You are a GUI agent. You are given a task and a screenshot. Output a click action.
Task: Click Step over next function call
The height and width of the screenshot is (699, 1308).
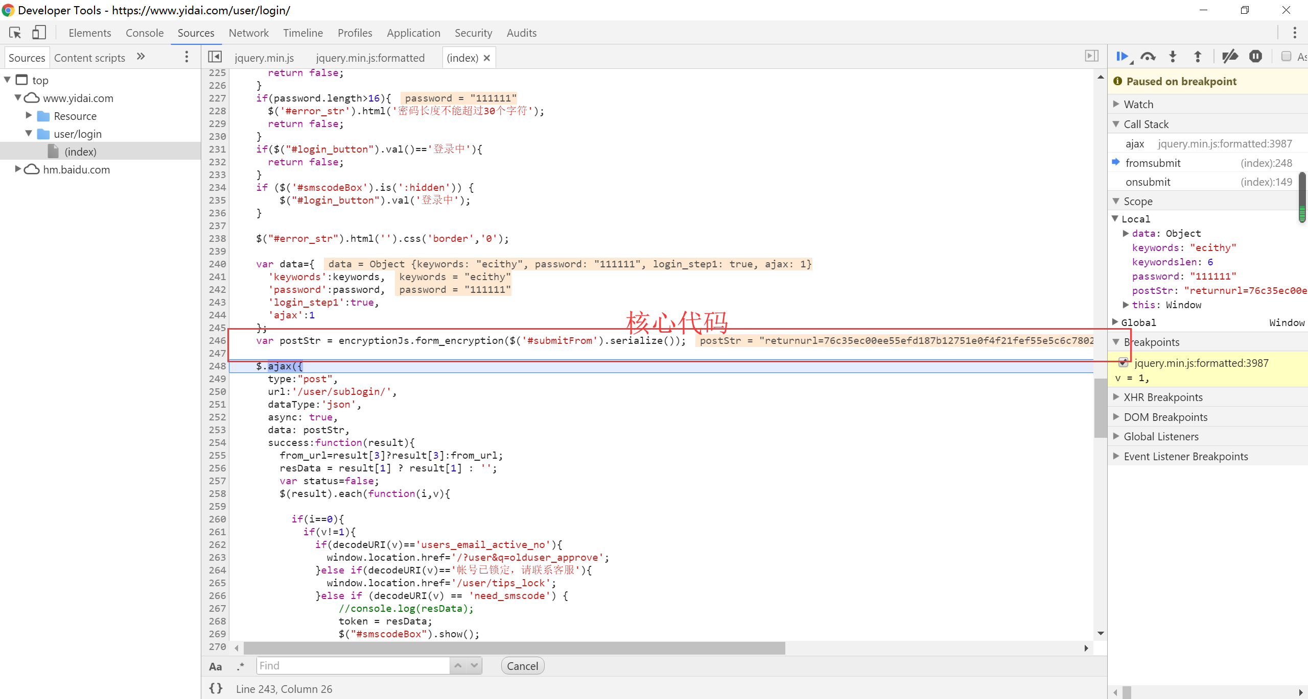click(1148, 57)
